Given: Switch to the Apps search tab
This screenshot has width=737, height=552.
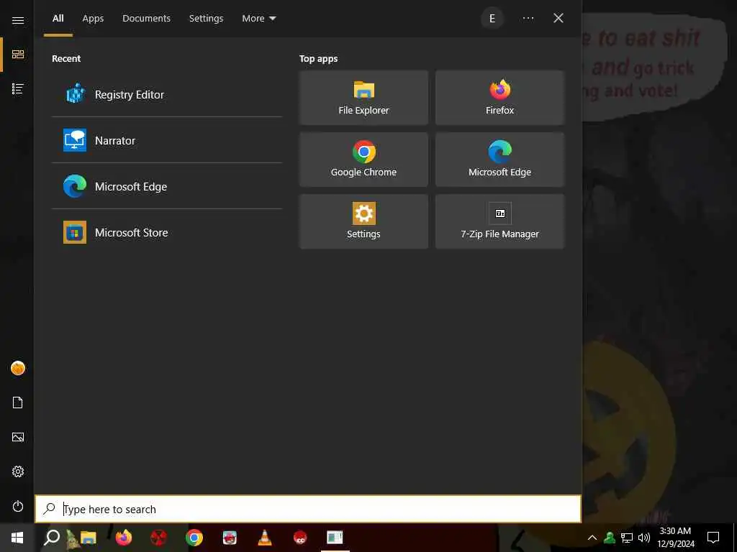Looking at the screenshot, I should coord(93,18).
